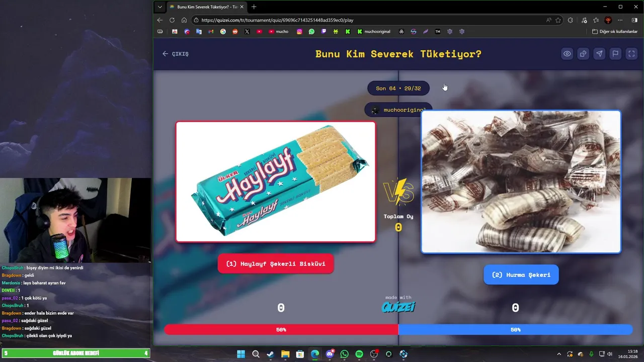Reload the page
Image resolution: width=644 pixels, height=362 pixels.
[172, 20]
